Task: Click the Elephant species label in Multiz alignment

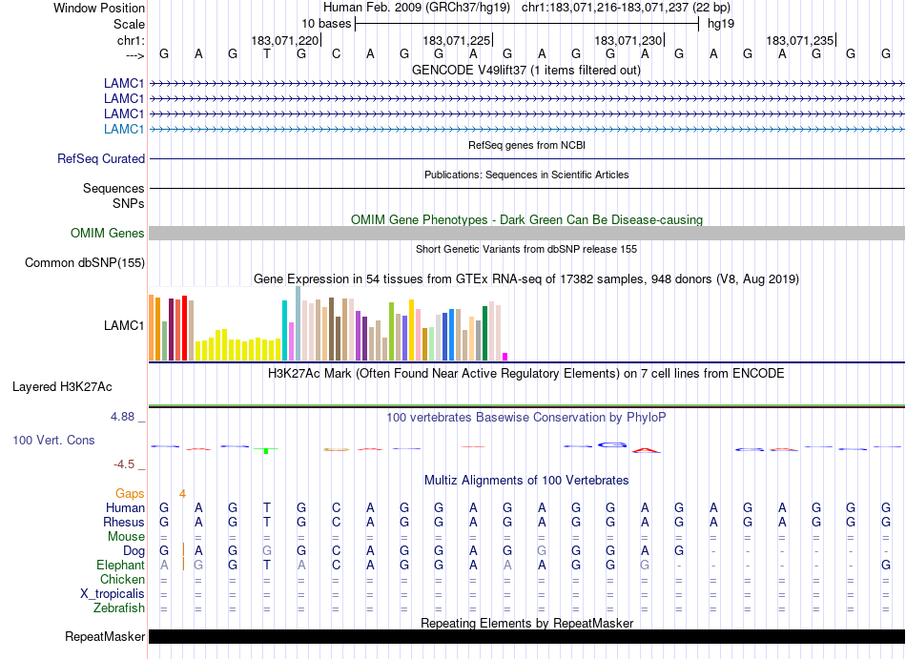Action: pyautogui.click(x=119, y=566)
